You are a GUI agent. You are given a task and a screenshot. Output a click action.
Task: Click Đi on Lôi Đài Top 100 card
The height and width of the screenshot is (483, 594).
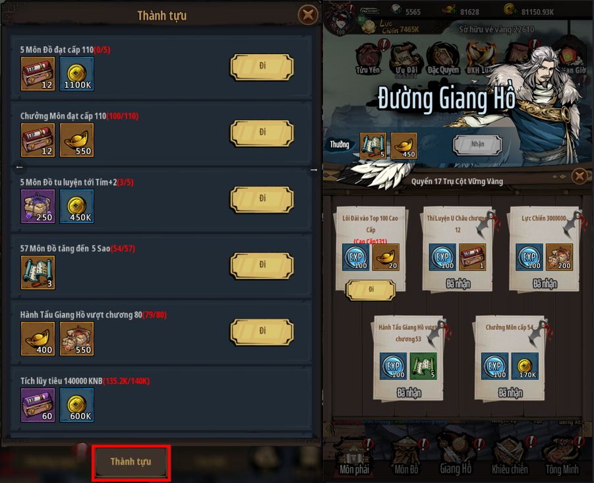[x=371, y=290]
